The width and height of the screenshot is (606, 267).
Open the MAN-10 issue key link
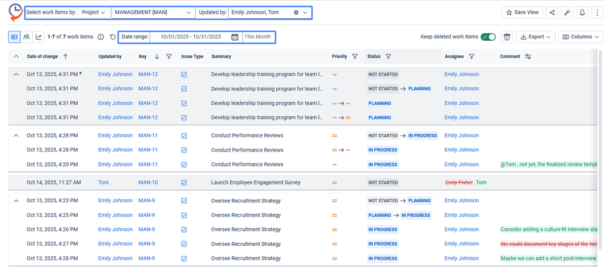148,182
